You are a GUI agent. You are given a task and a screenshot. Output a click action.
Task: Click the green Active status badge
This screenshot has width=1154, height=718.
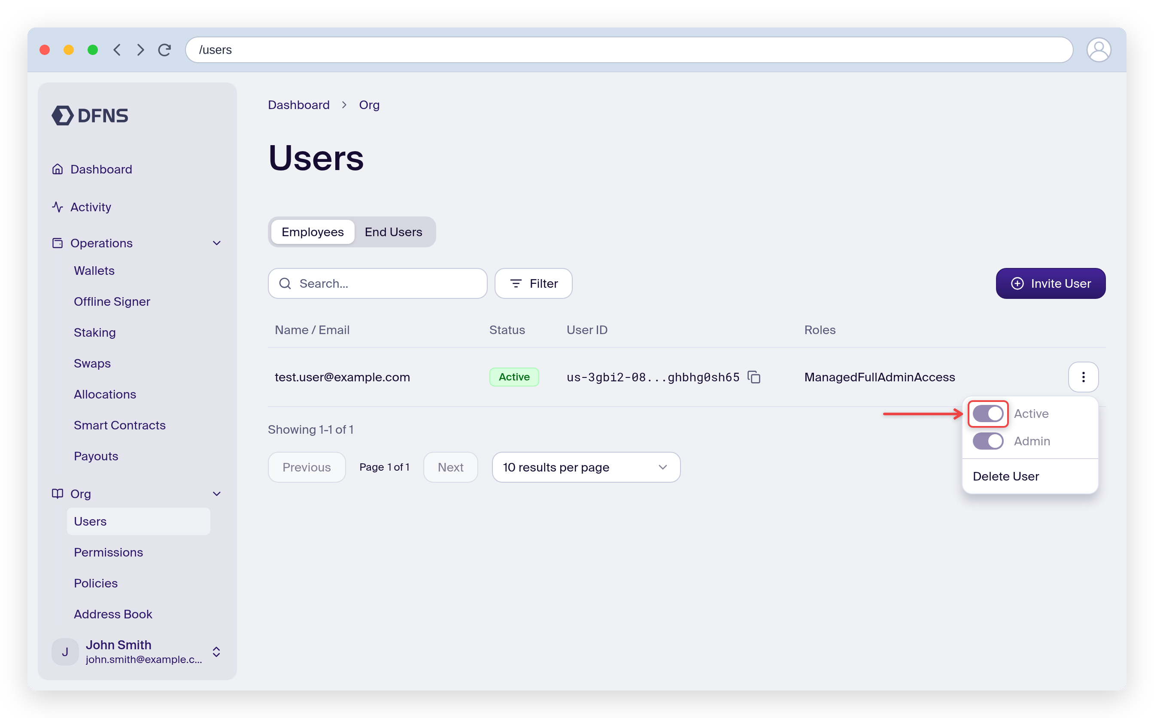click(x=514, y=377)
